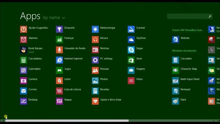Click the magnifier search button
The height and width of the screenshot is (124, 220).
pyautogui.click(x=210, y=17)
